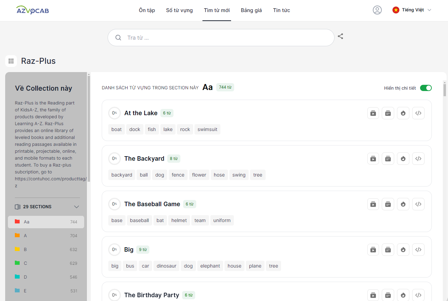Image resolution: width=448 pixels, height=301 pixels.
Task: Select the Aa section with red folder
Action: 46,222
